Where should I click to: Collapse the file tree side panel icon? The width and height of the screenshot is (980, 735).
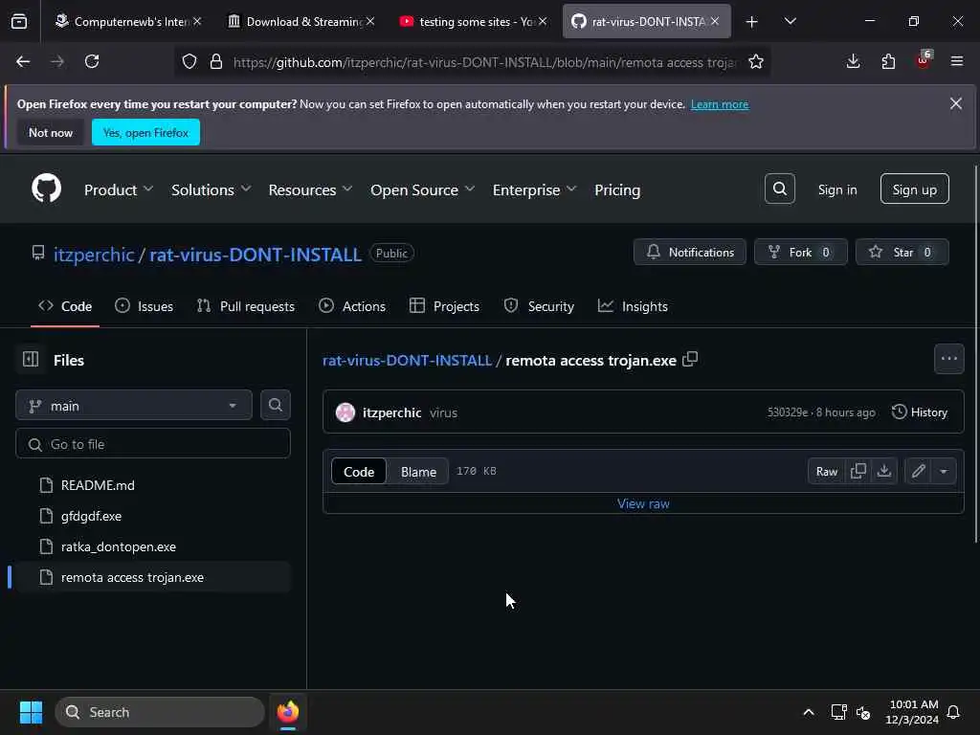pos(31,360)
